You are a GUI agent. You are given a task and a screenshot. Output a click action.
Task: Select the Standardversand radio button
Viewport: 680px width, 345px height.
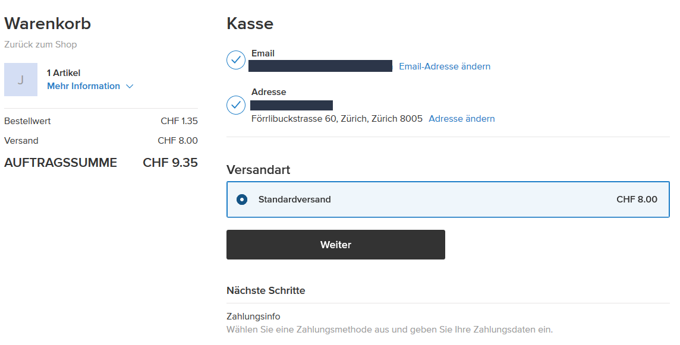242,200
